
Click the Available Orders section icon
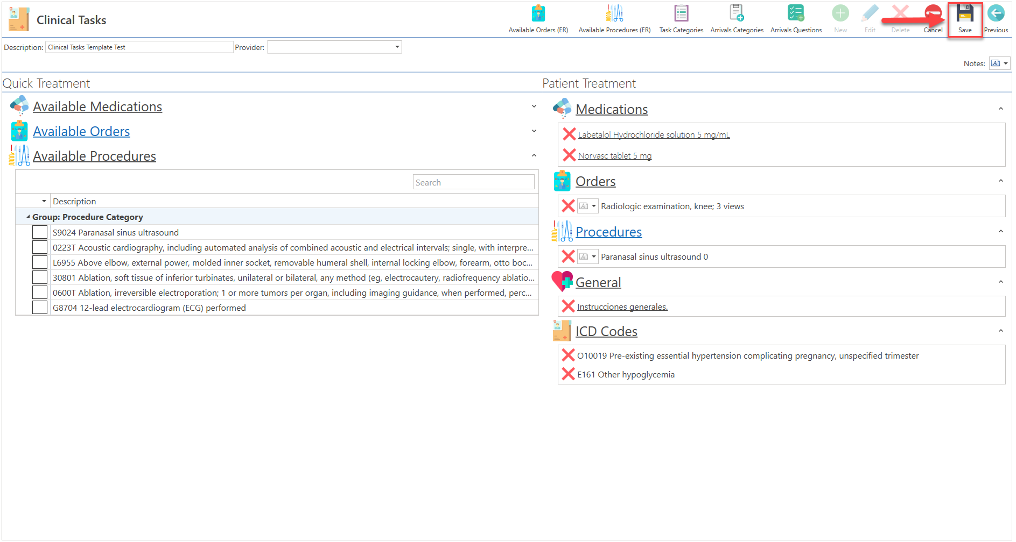pos(19,131)
